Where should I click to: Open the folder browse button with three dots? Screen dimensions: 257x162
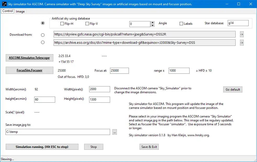115,132
